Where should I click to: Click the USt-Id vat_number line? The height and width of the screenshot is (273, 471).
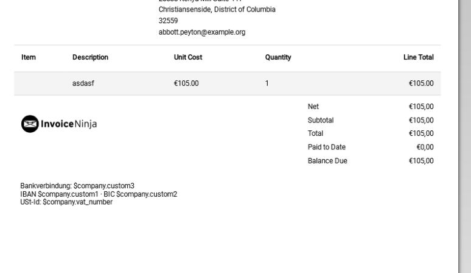(66, 202)
